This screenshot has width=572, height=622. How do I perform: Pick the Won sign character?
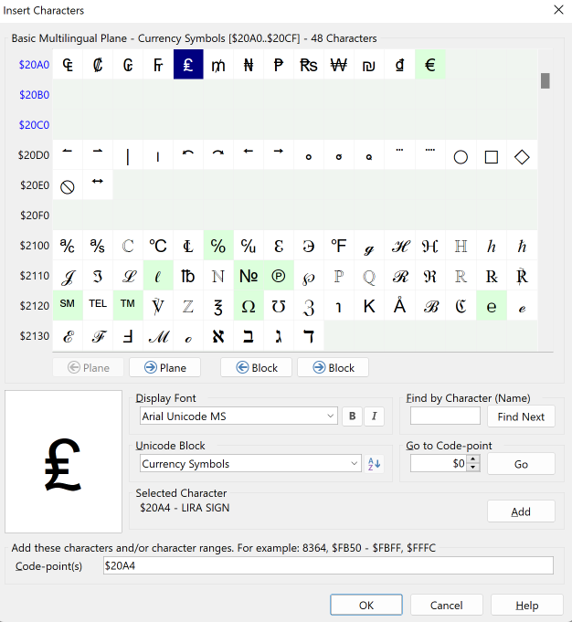[x=339, y=65]
